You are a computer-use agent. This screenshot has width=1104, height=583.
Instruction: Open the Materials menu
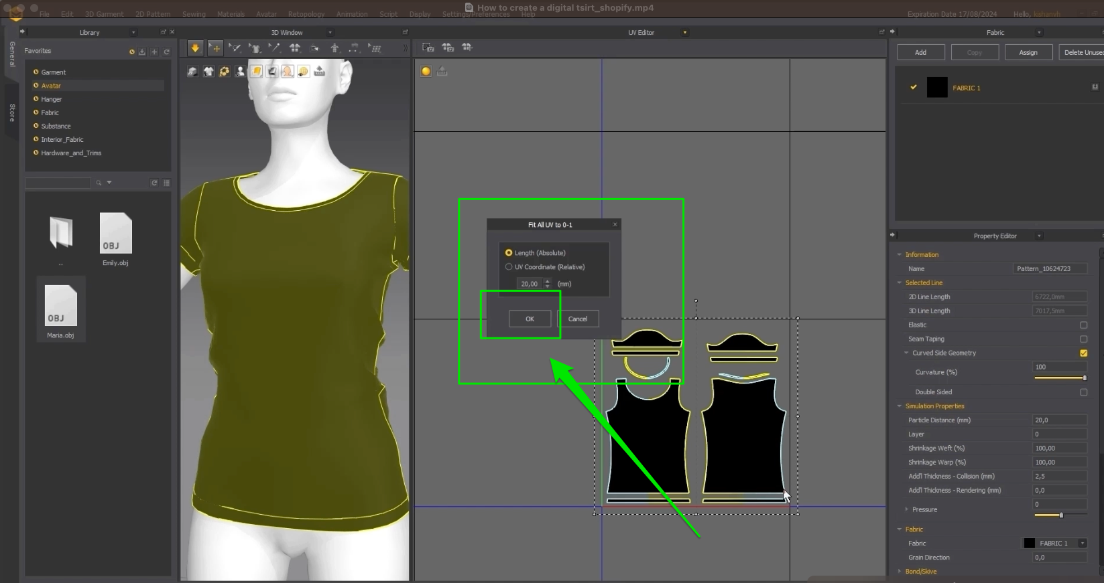click(x=231, y=14)
